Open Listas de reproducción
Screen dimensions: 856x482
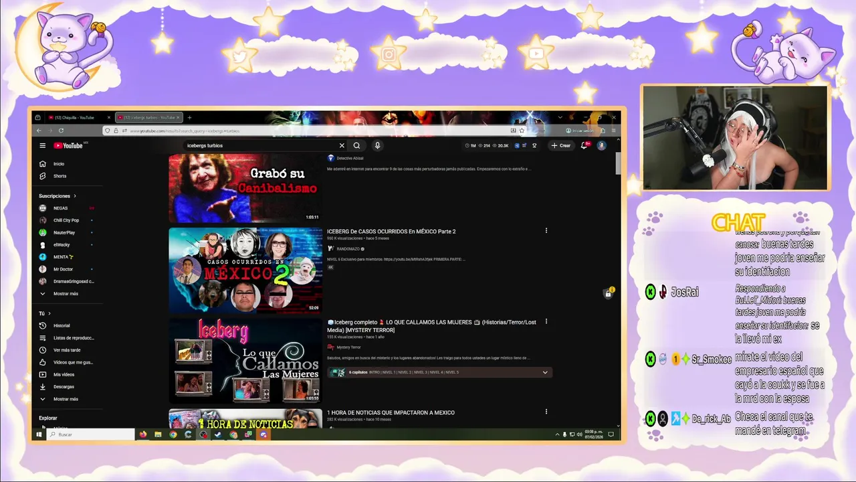(x=66, y=338)
